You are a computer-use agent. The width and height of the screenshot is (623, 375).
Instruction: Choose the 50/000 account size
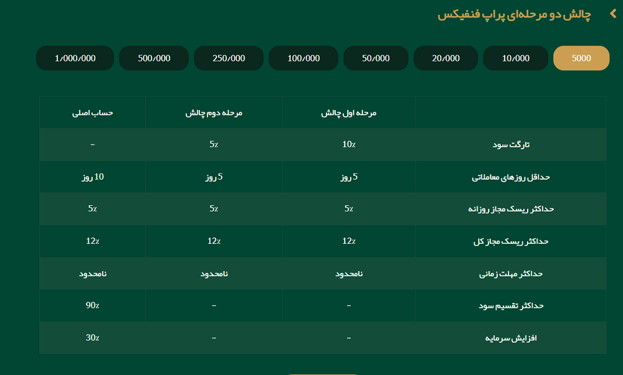point(376,57)
